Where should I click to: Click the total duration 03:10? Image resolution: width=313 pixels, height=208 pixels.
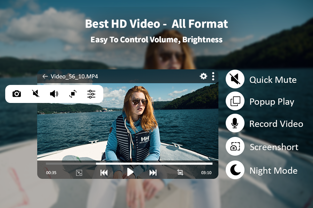pos(206,173)
